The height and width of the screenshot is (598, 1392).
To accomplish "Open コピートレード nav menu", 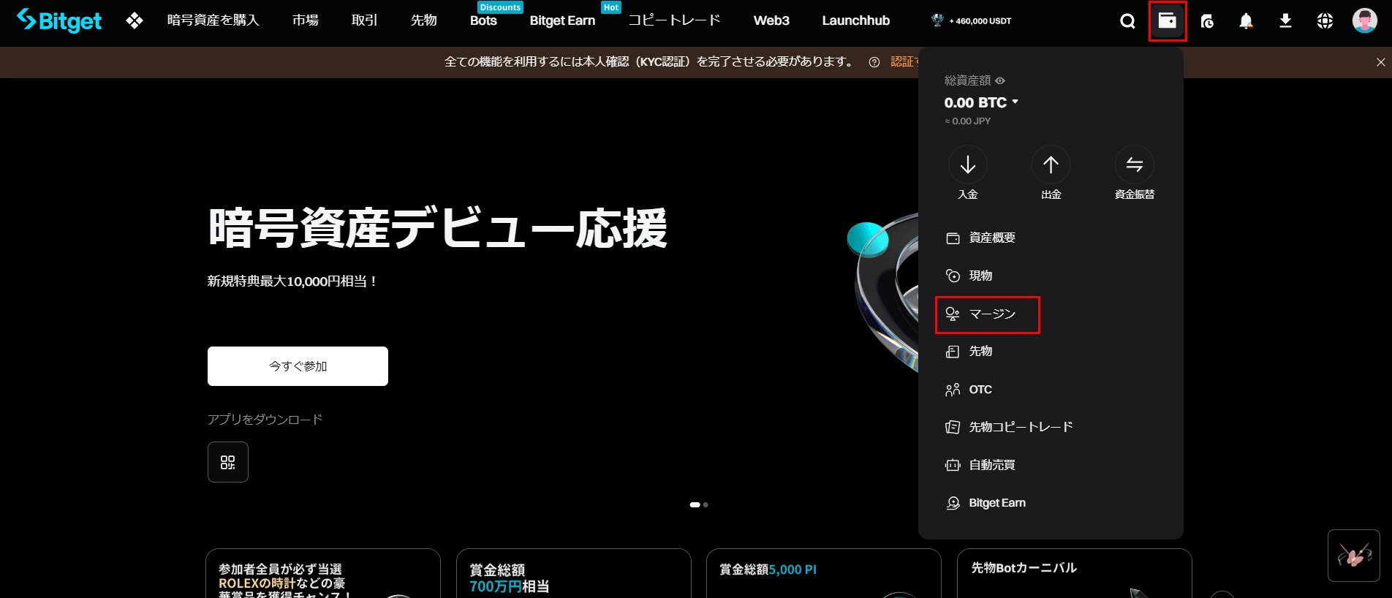I will 674,20.
